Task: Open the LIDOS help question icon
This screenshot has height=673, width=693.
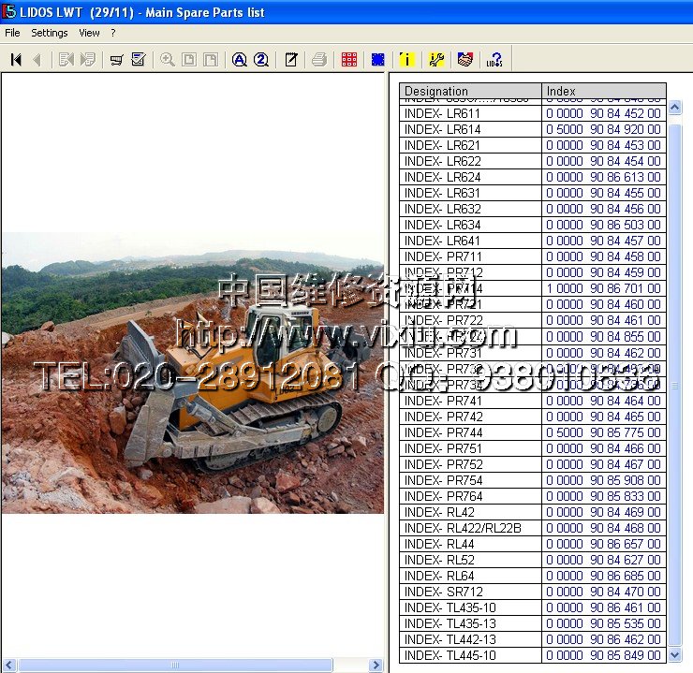Action: 494,60
